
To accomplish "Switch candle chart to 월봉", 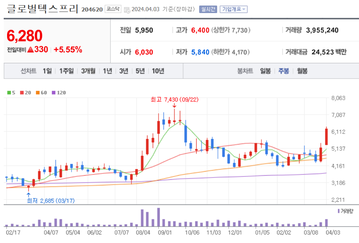I will coord(302,71).
